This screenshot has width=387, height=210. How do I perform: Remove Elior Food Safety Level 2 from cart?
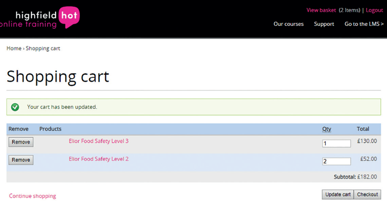coord(21,160)
